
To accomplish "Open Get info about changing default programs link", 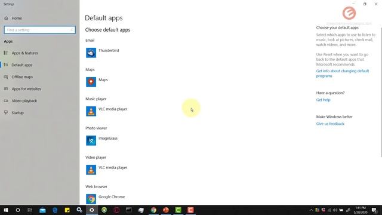I will pyautogui.click(x=343, y=73).
